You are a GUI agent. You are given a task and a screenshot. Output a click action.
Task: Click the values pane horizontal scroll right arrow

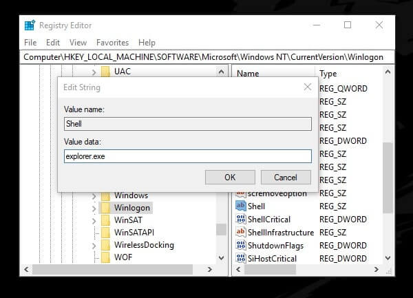pos(377,269)
